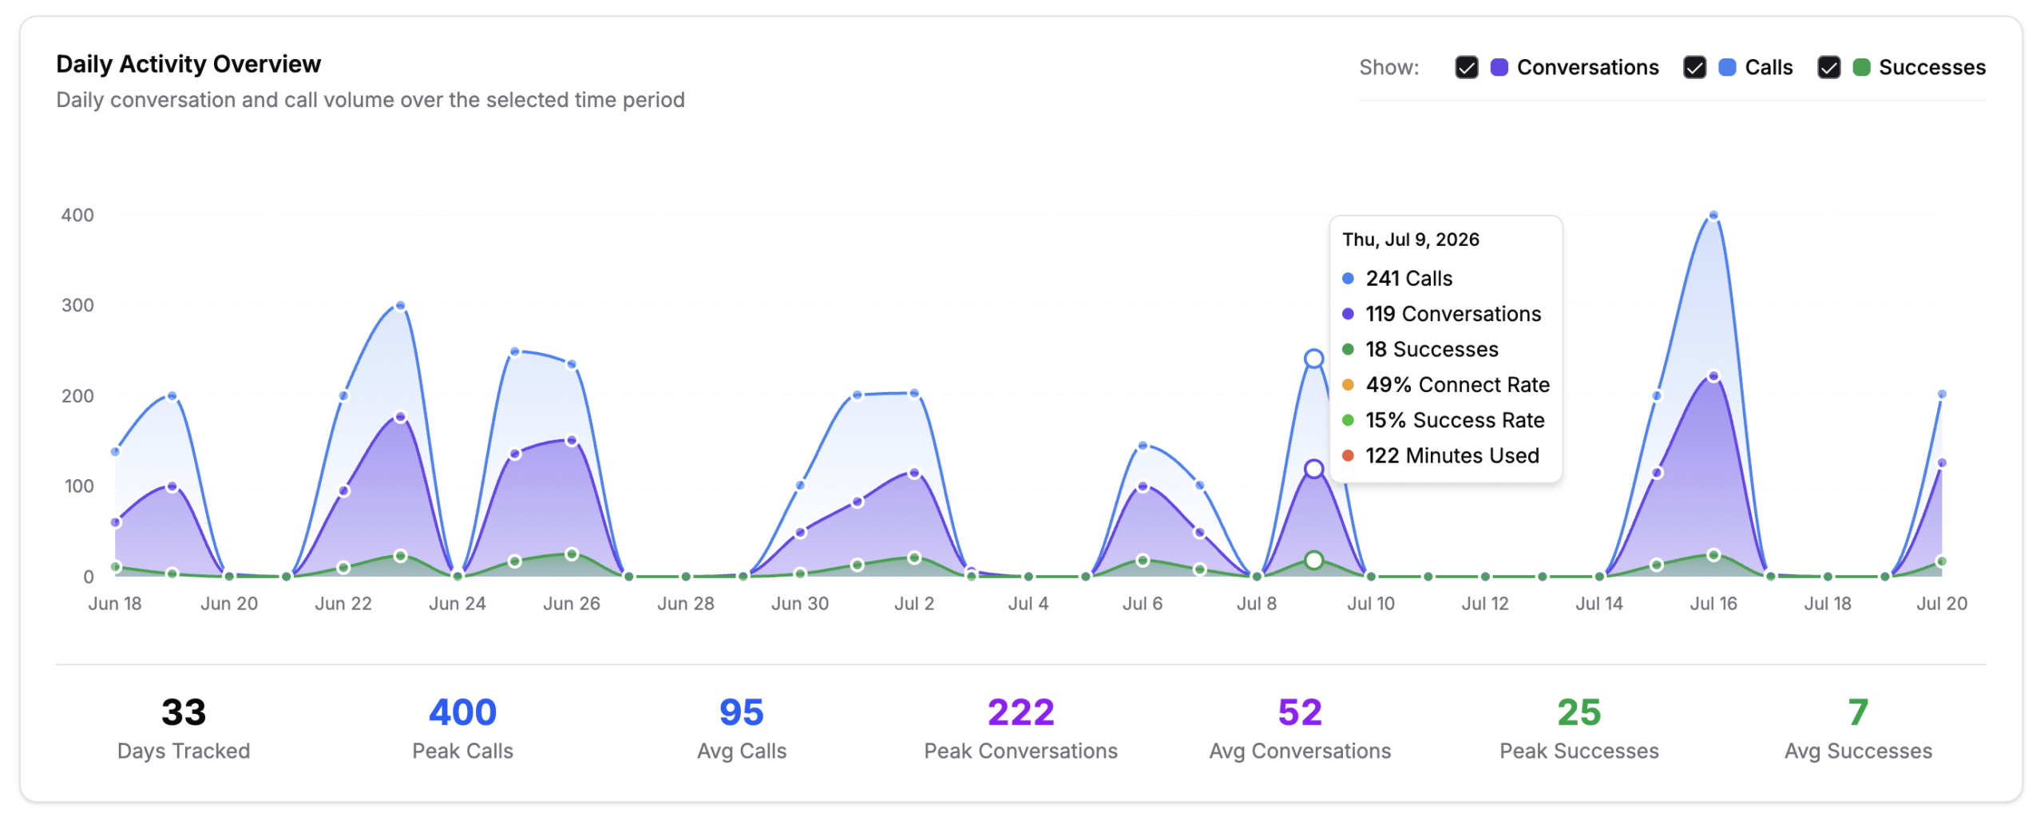Click the Jul 16 Conversations peak point

click(1713, 376)
